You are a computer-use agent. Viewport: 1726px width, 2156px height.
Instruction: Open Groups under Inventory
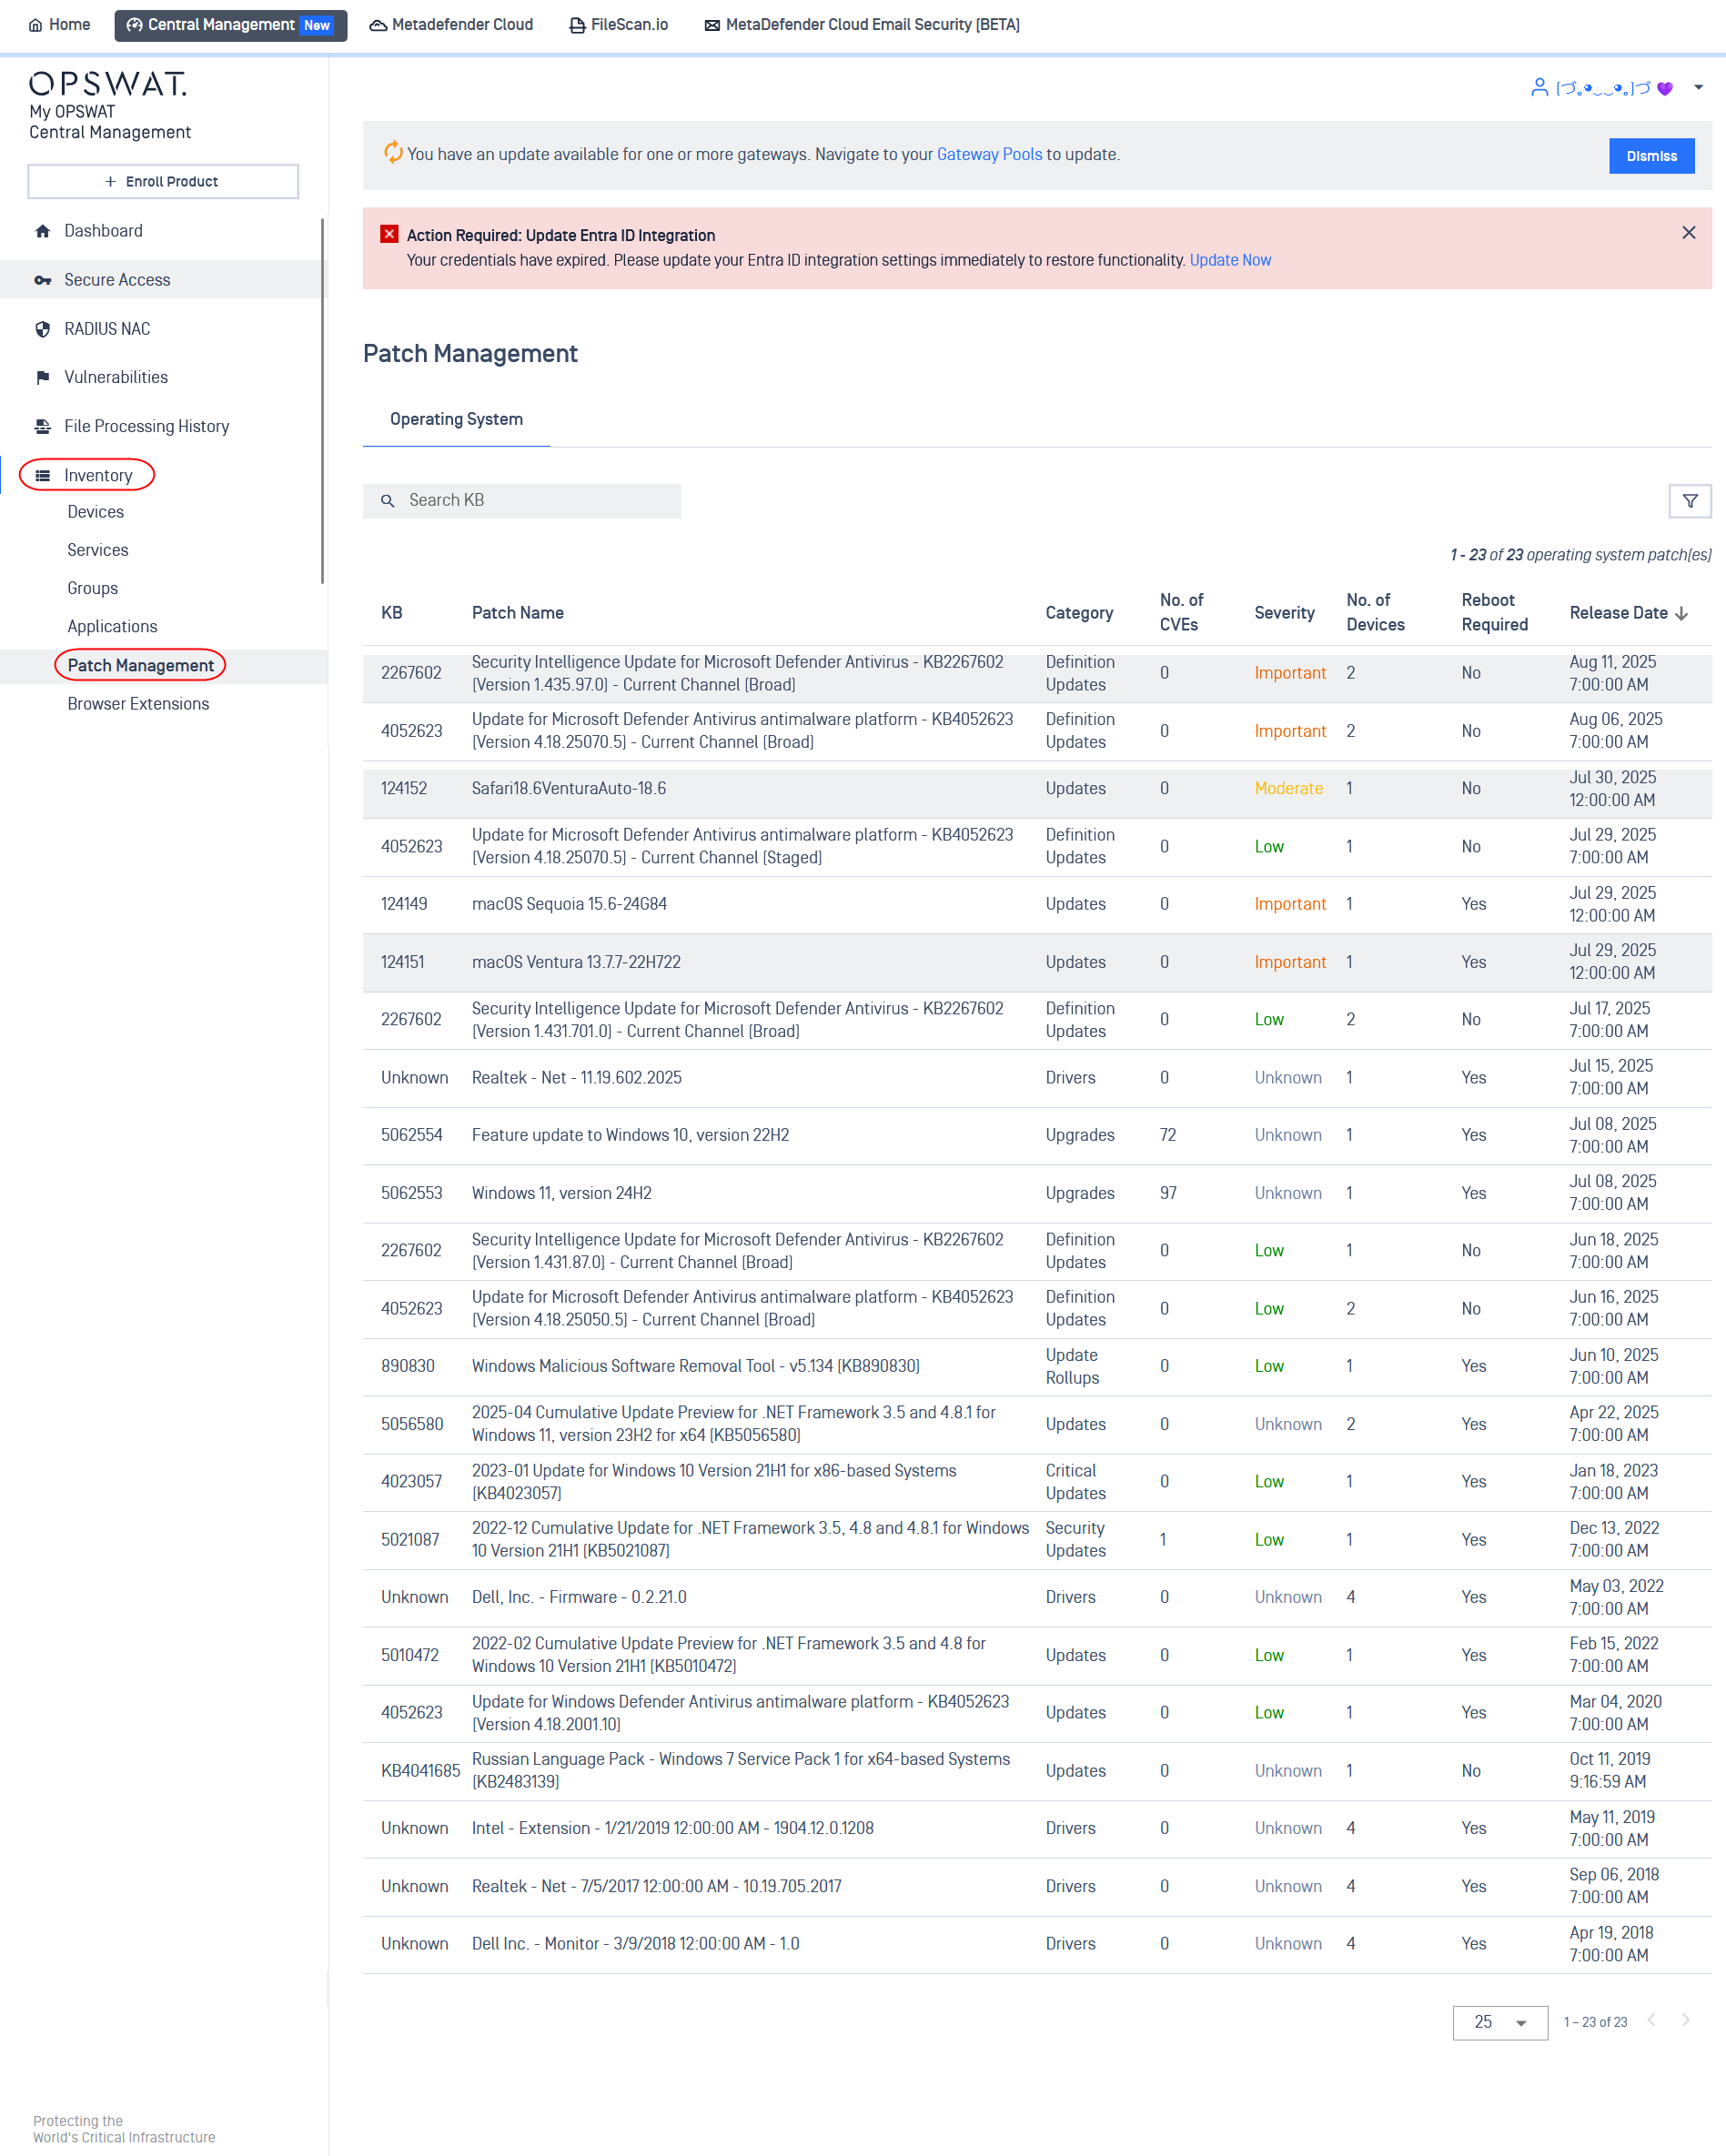[93, 588]
